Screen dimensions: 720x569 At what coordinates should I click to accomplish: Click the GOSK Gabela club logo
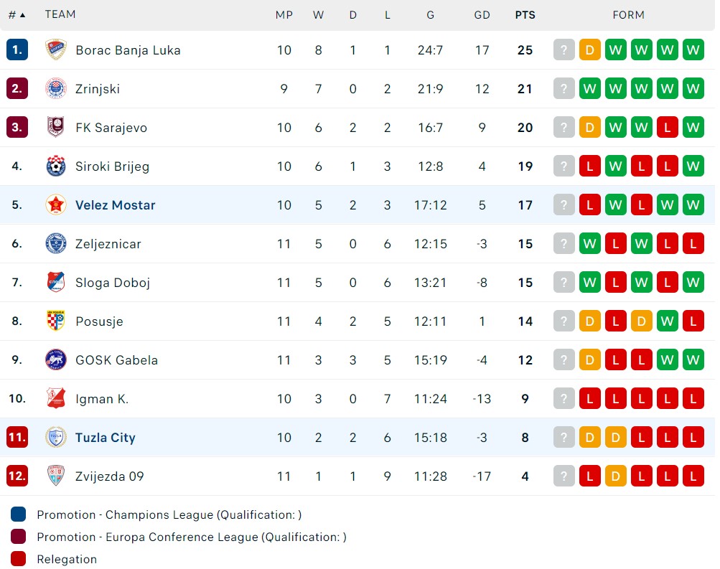click(55, 360)
